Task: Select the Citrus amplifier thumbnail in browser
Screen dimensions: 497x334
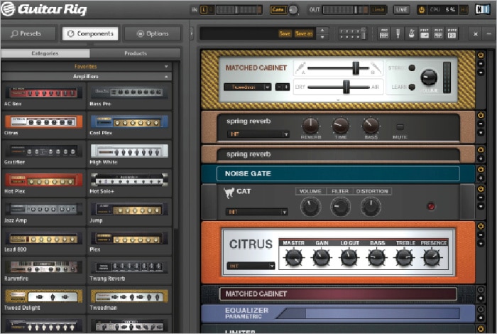Action: pos(43,122)
